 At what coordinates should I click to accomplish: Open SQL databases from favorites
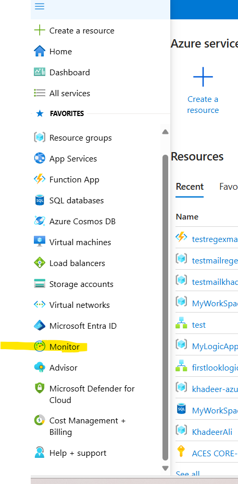click(77, 200)
